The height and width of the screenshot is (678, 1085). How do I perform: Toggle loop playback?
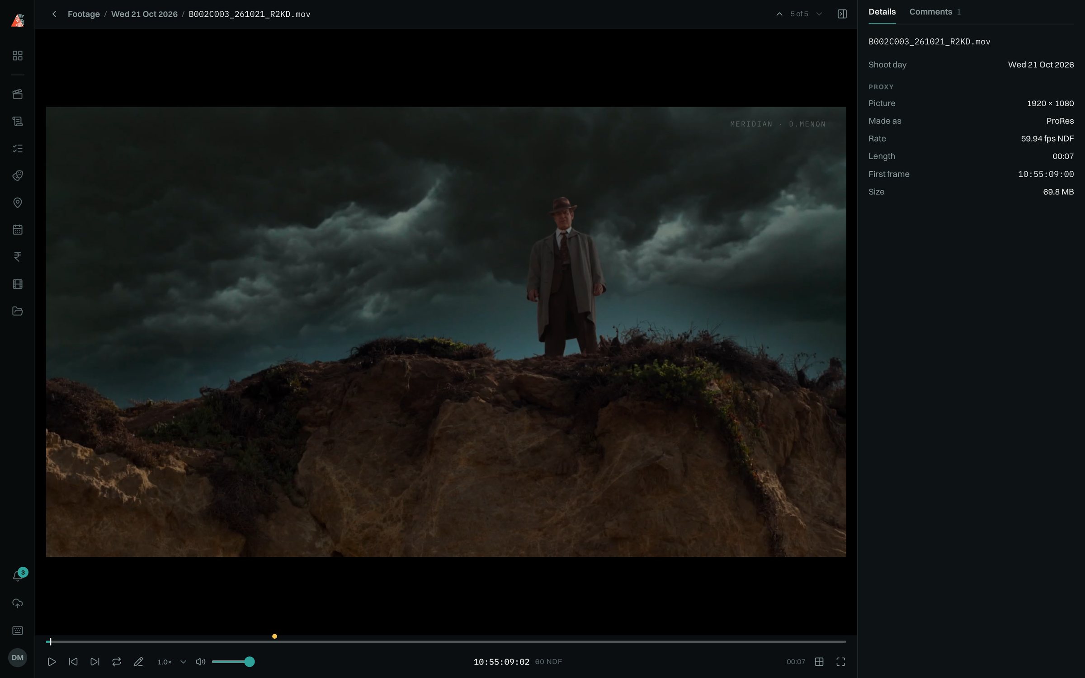[117, 662]
